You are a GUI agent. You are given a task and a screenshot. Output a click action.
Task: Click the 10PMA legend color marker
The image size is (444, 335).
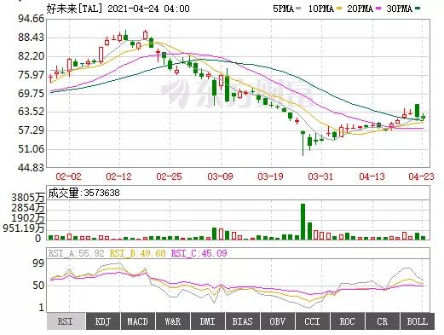tap(338, 9)
